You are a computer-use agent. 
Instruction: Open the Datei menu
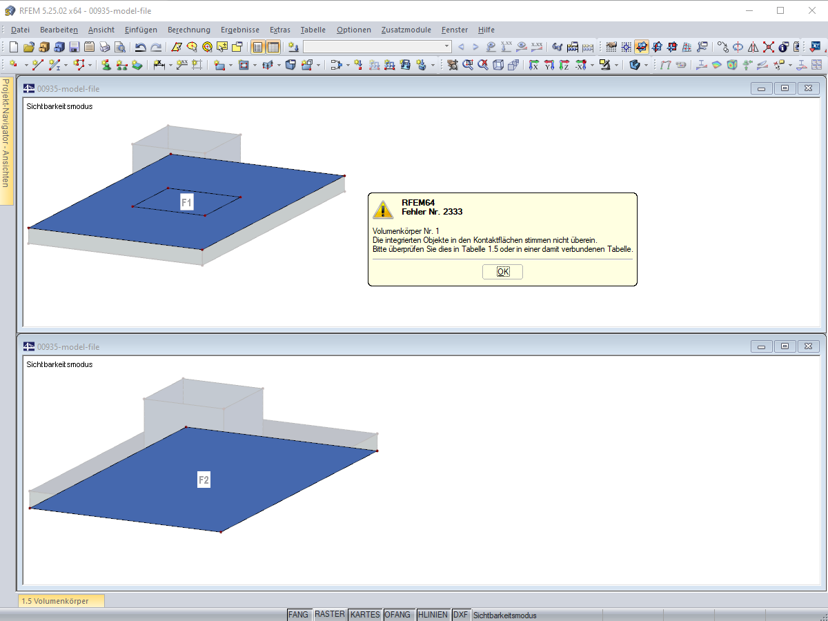pyautogui.click(x=20, y=30)
